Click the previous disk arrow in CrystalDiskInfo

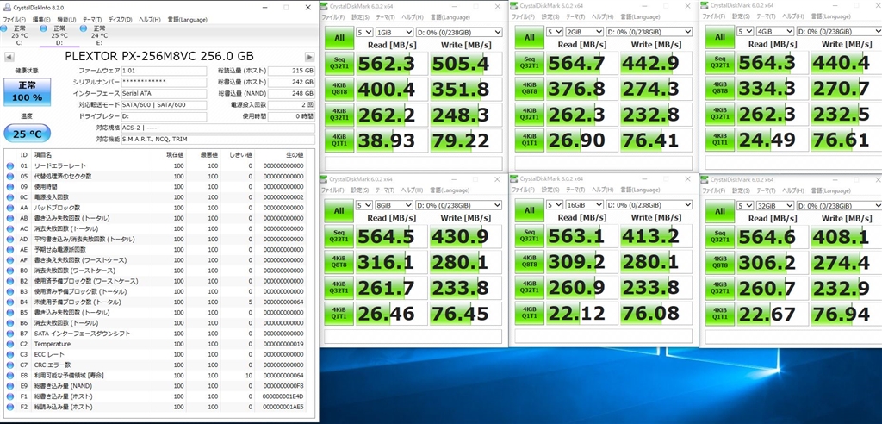(9, 57)
